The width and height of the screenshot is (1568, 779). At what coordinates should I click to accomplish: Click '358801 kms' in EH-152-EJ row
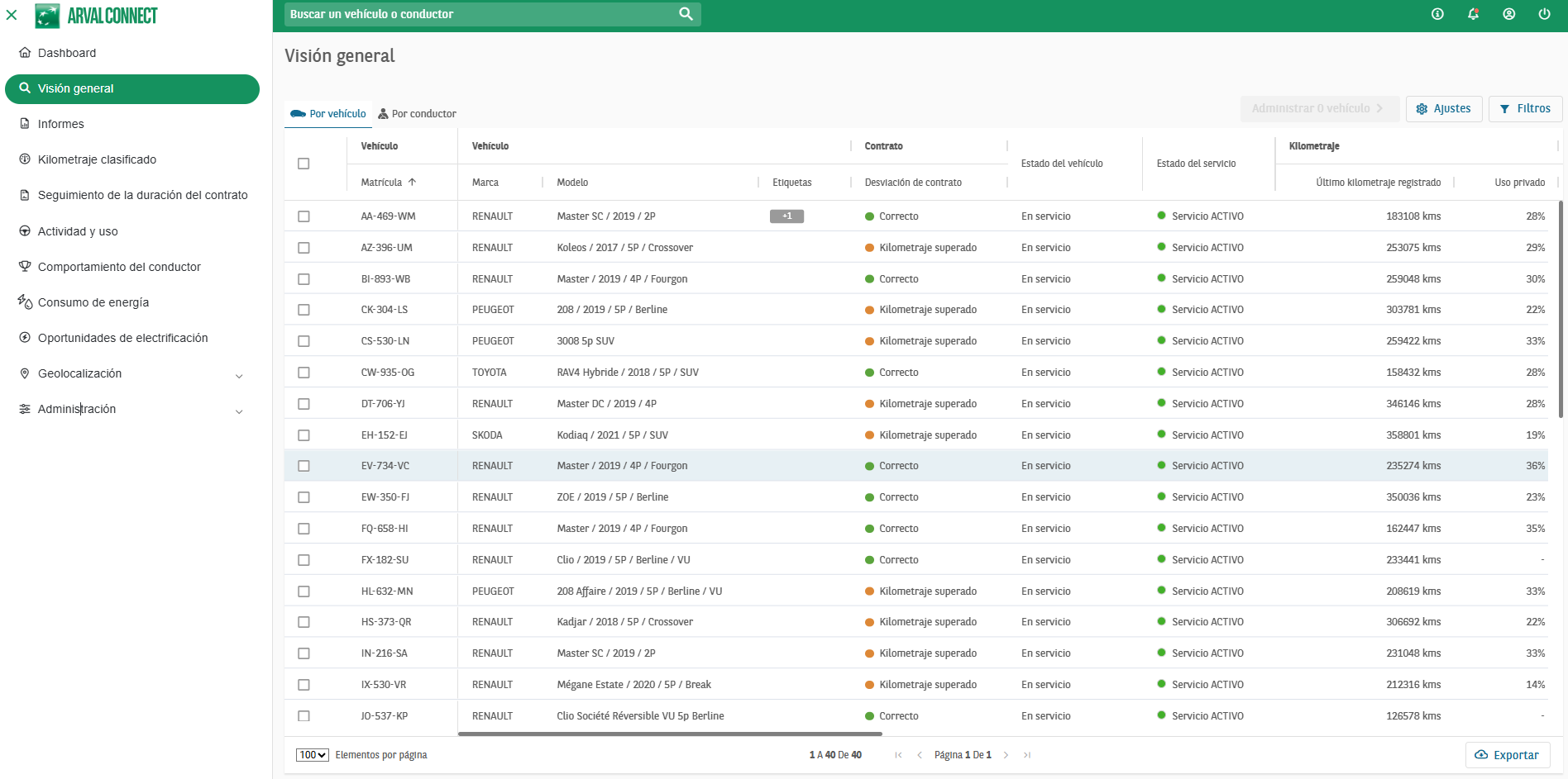(1413, 435)
